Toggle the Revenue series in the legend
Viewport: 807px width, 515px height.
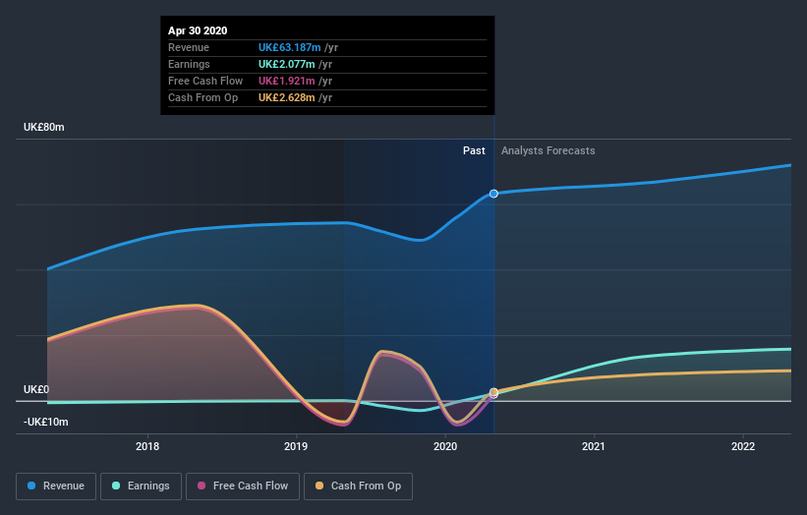[x=56, y=486]
